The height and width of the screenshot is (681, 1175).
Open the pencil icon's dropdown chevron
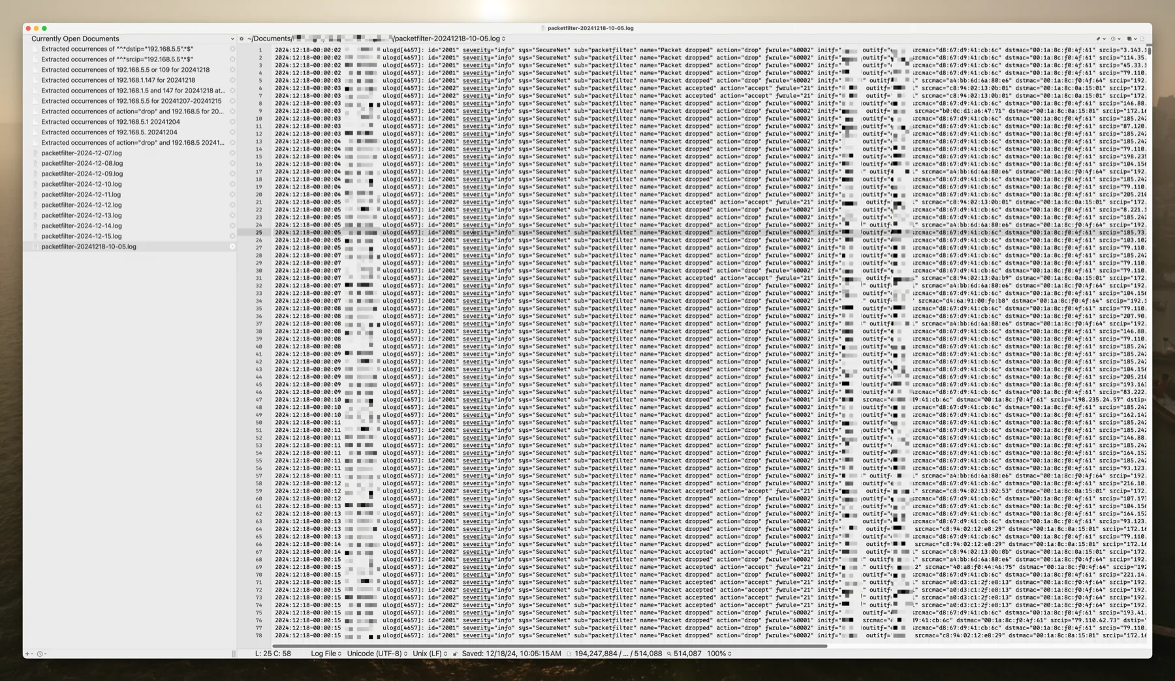(x=1104, y=38)
